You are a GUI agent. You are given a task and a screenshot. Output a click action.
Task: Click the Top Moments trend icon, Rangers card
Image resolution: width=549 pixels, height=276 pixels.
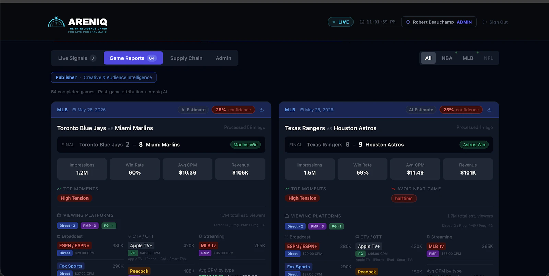pos(287,189)
